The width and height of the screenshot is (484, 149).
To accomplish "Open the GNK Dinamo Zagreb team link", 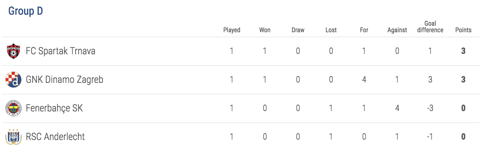I will (x=65, y=80).
